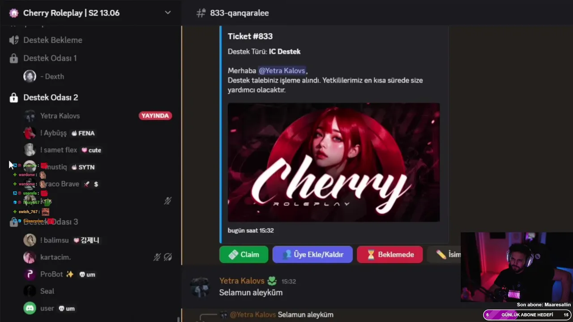Click the hashtag icon of channel 833-qanqaralee
This screenshot has width=573, height=322.
pyautogui.click(x=201, y=13)
